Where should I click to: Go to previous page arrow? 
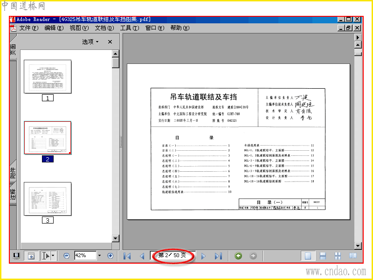(142, 256)
